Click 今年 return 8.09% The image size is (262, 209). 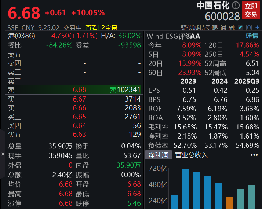pyautogui.click(x=192, y=45)
